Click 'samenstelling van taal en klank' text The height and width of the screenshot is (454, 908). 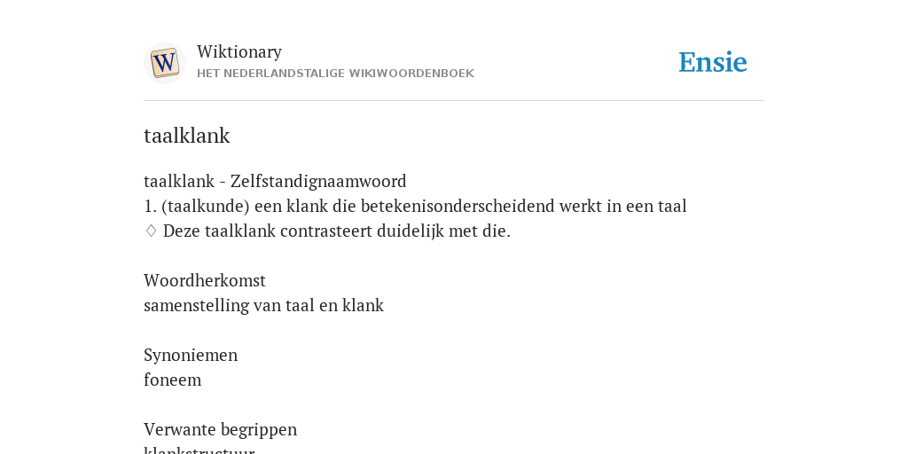pyautogui.click(x=263, y=306)
